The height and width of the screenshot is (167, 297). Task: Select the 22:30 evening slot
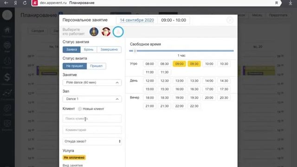pos(194,106)
